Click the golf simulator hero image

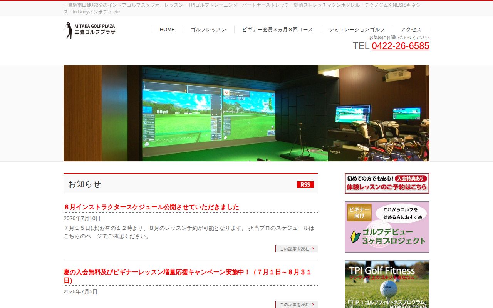246,113
